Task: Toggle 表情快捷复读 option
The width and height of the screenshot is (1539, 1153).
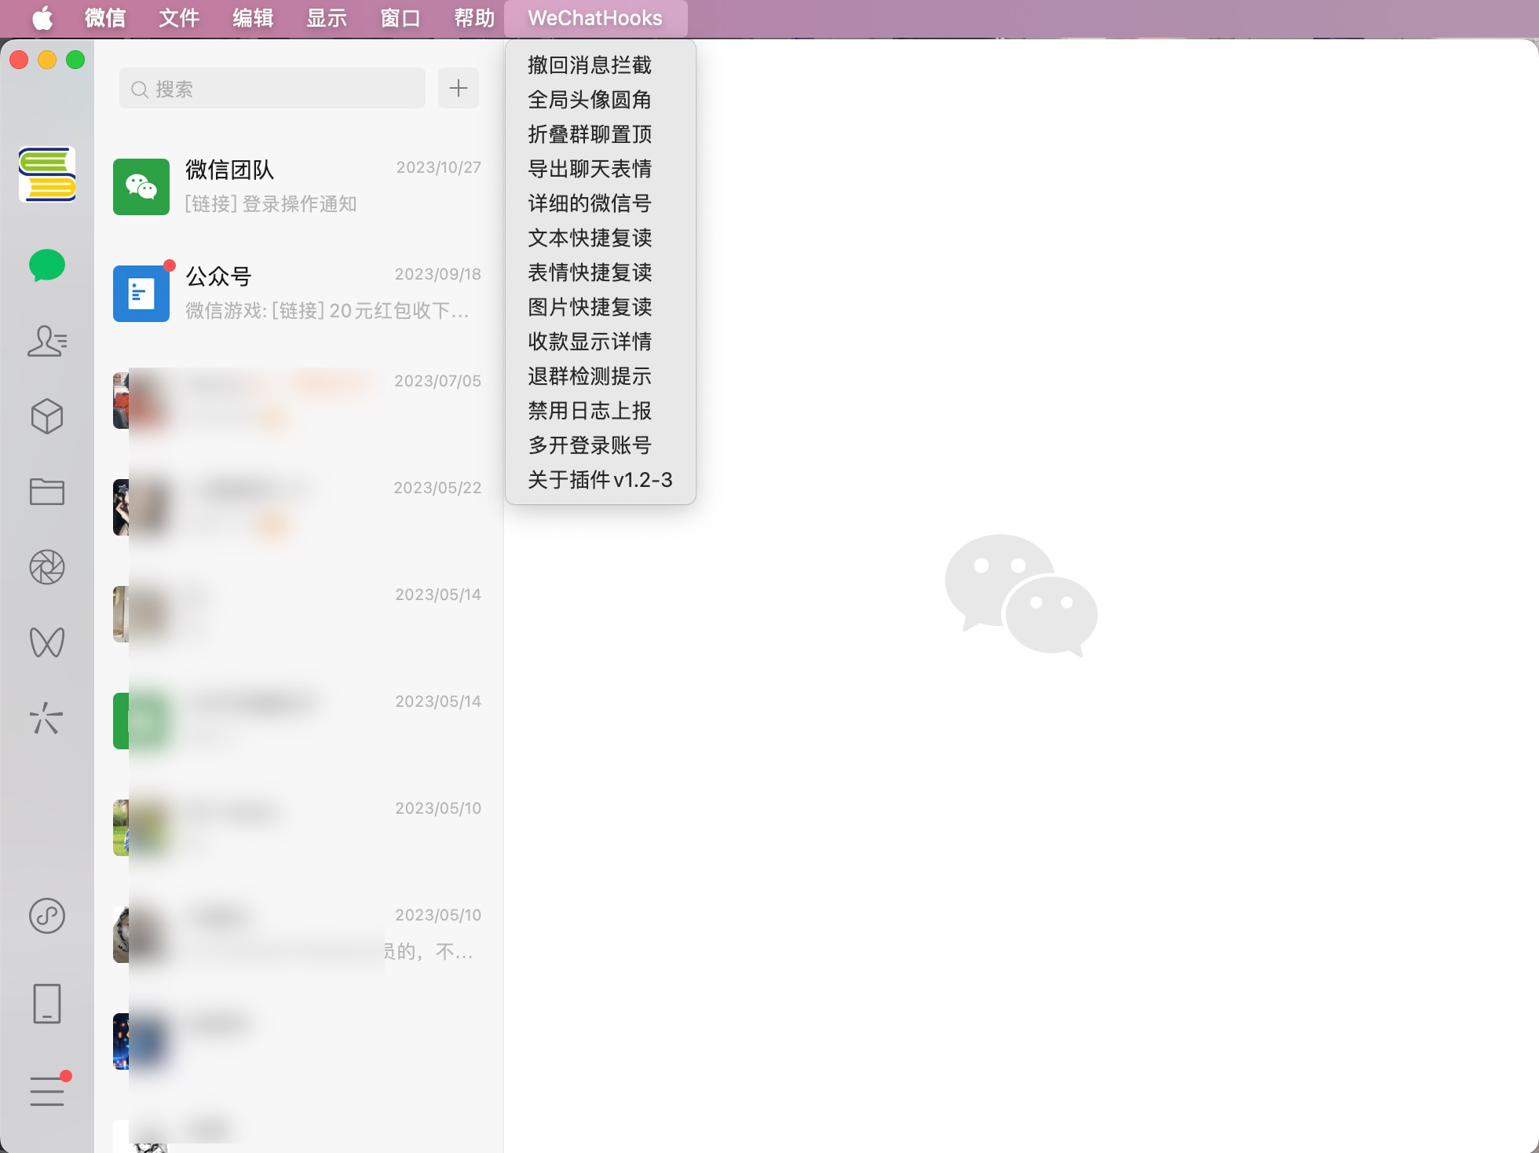Action: (601, 273)
